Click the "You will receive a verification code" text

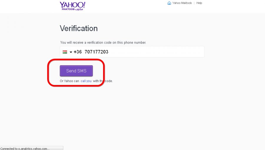tap(103, 43)
